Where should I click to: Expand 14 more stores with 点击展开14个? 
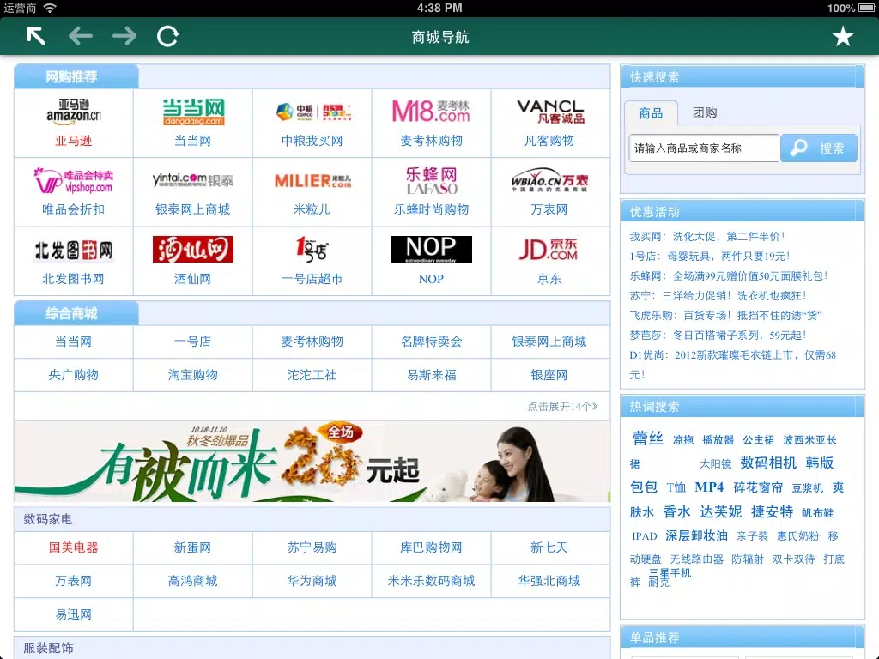562,406
